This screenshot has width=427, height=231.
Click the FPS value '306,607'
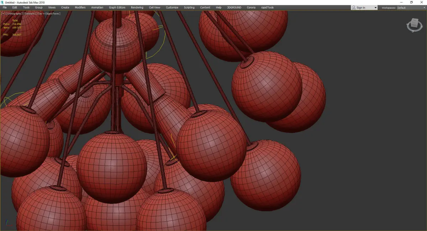[17, 34]
